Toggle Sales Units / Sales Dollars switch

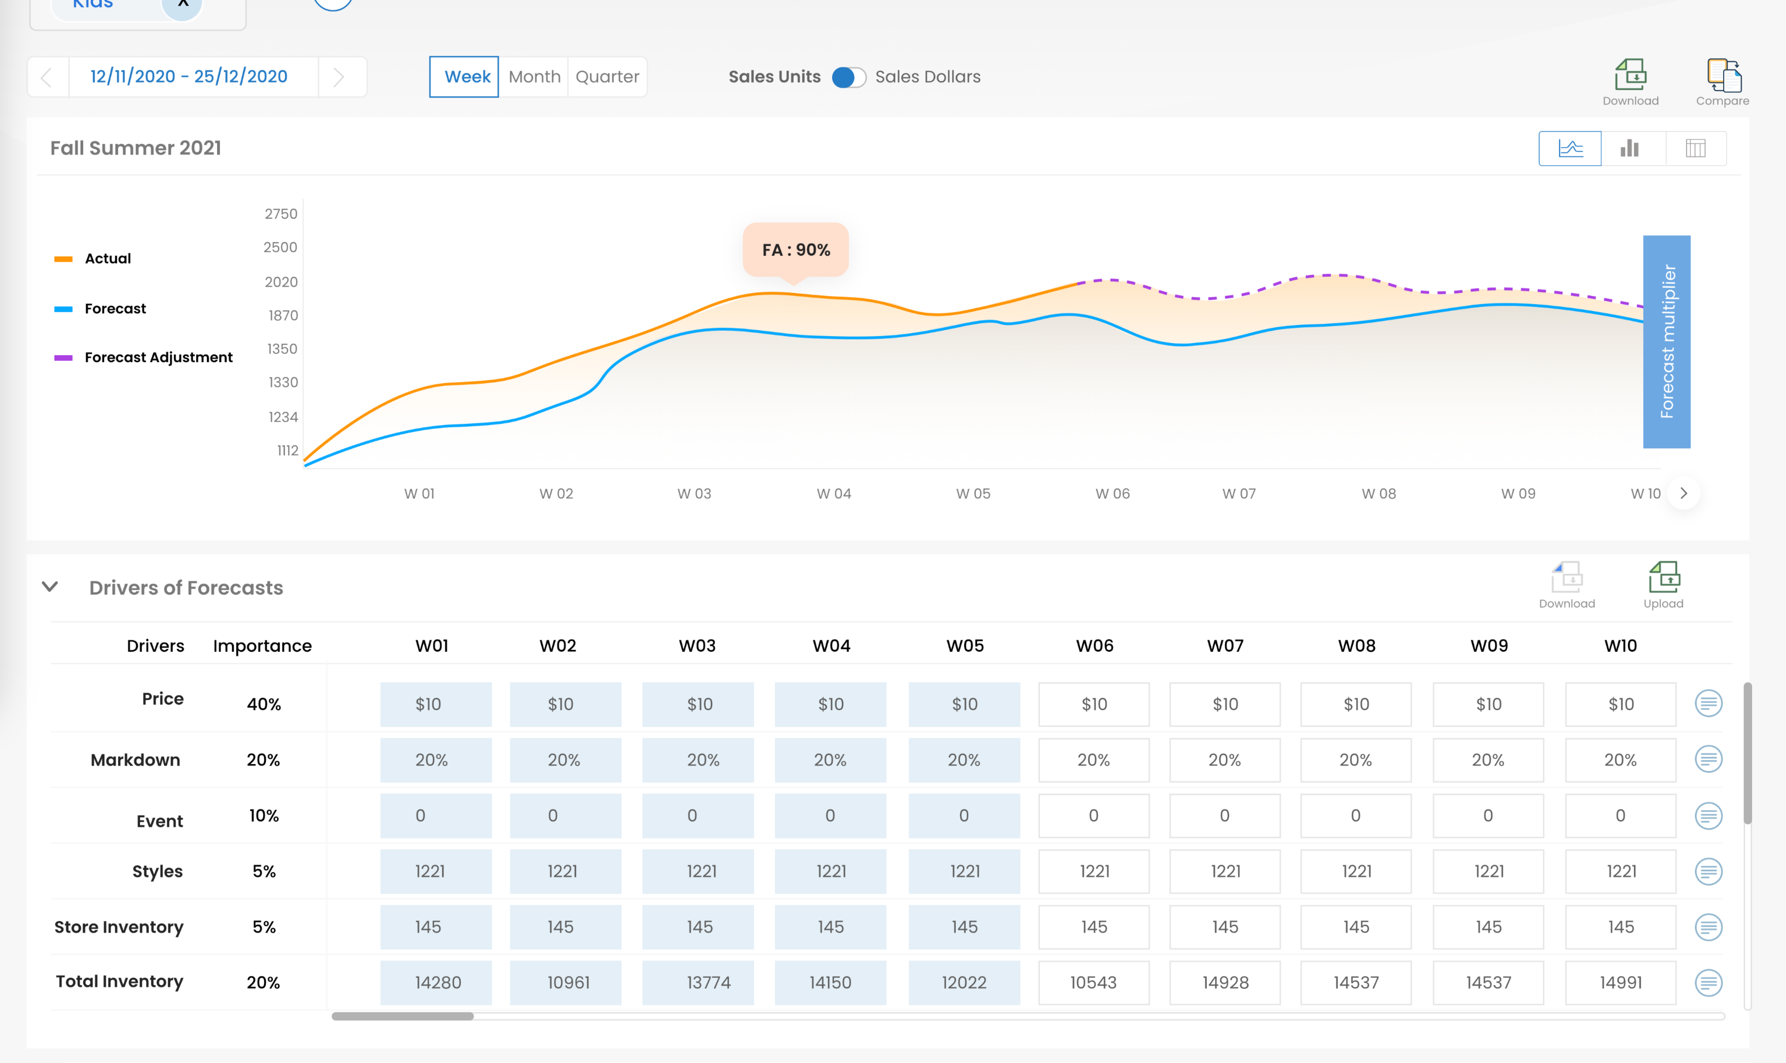pos(848,77)
